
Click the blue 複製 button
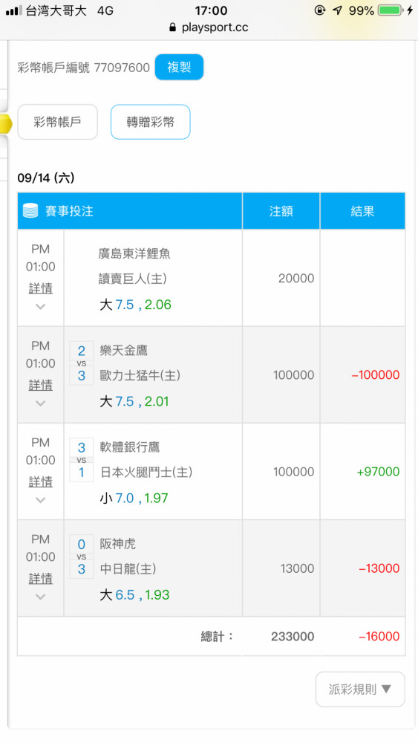click(180, 67)
